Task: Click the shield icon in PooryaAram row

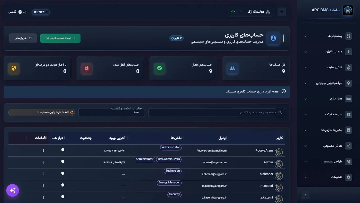Action: tap(63, 150)
